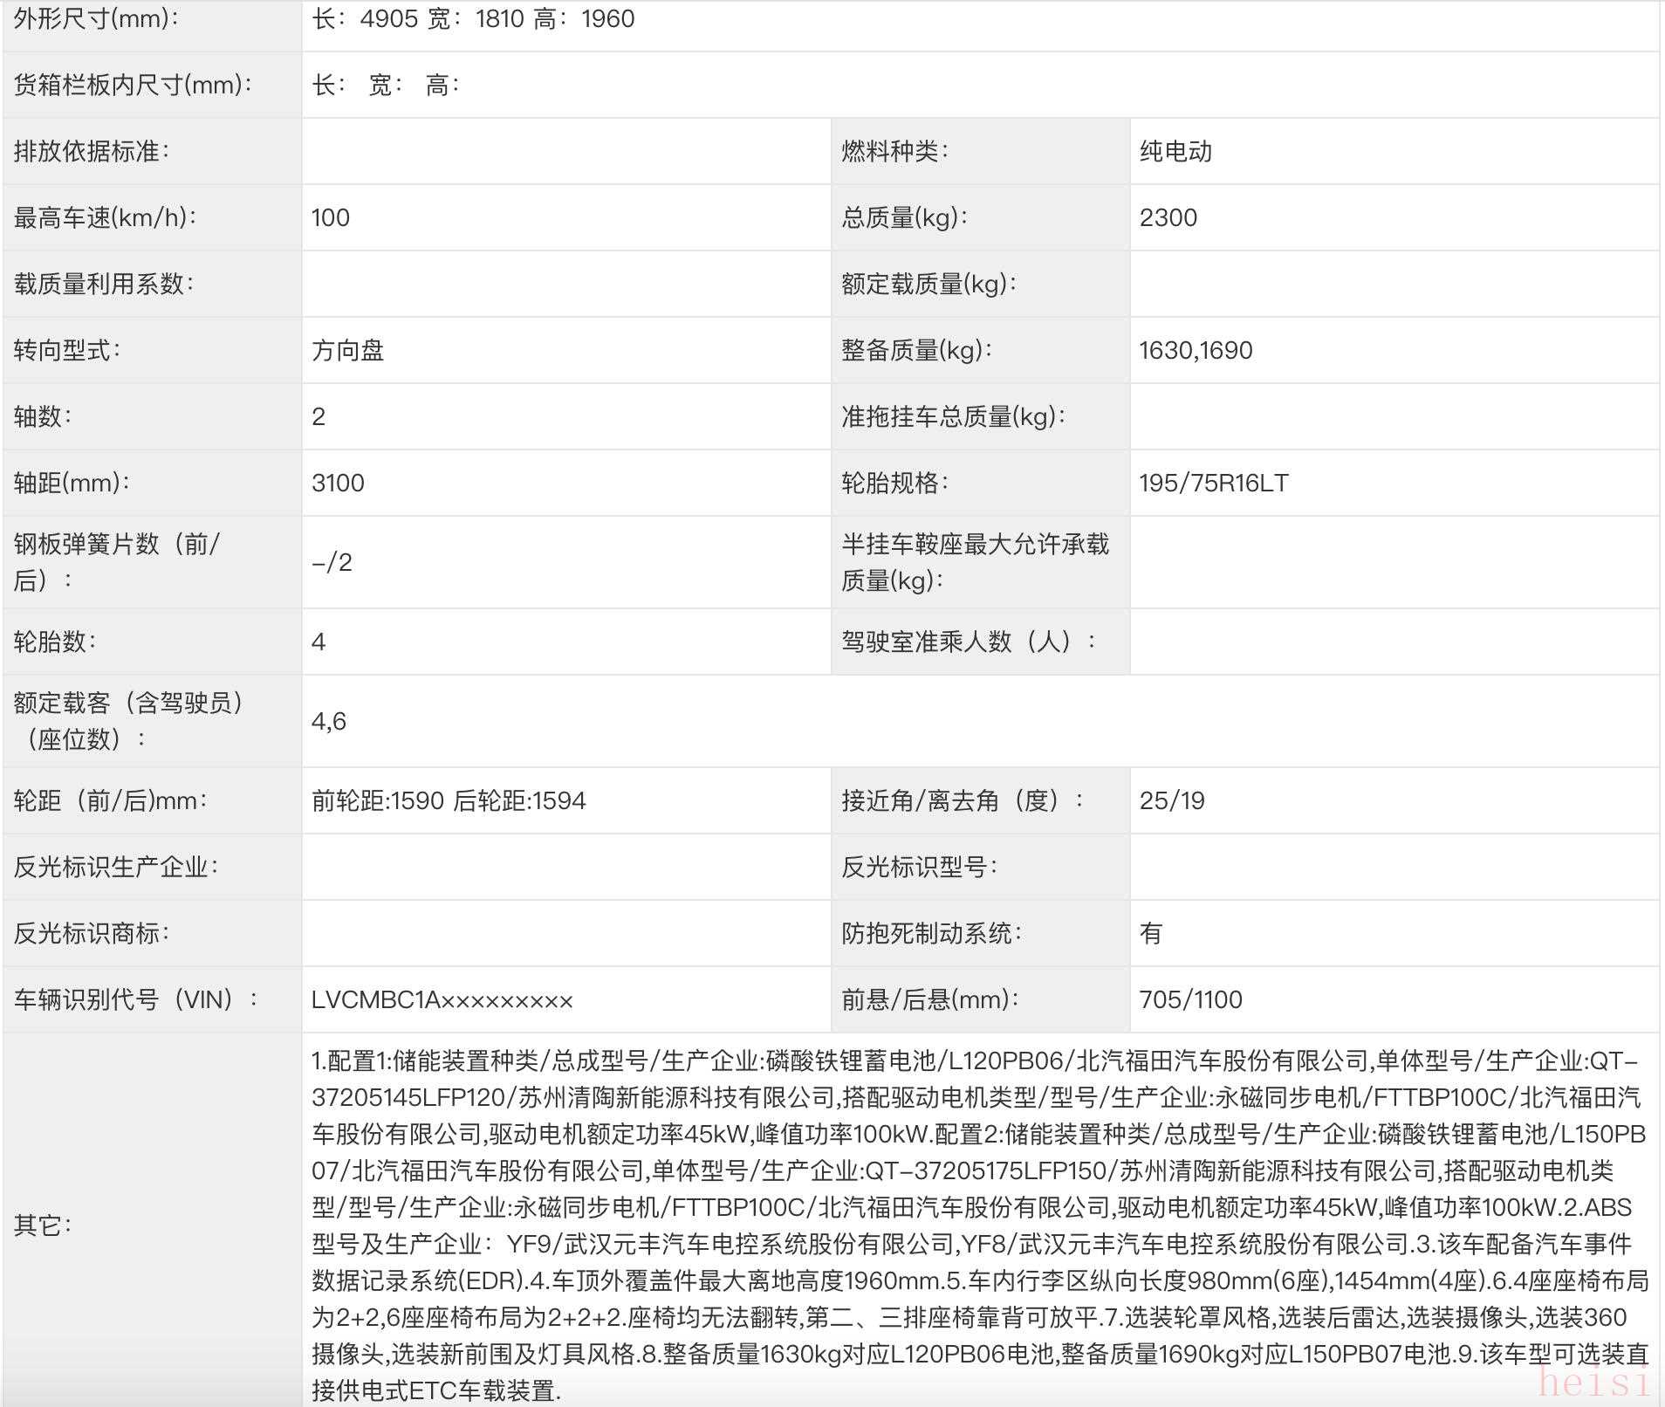Click the 整备质量 value 1630,1690
This screenshot has height=1407, width=1665.
[x=1196, y=351]
